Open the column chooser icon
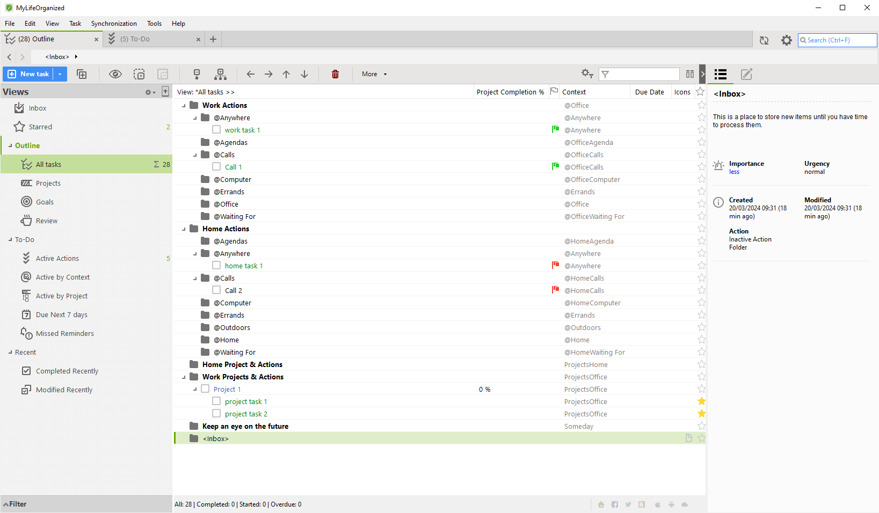 [x=690, y=74]
